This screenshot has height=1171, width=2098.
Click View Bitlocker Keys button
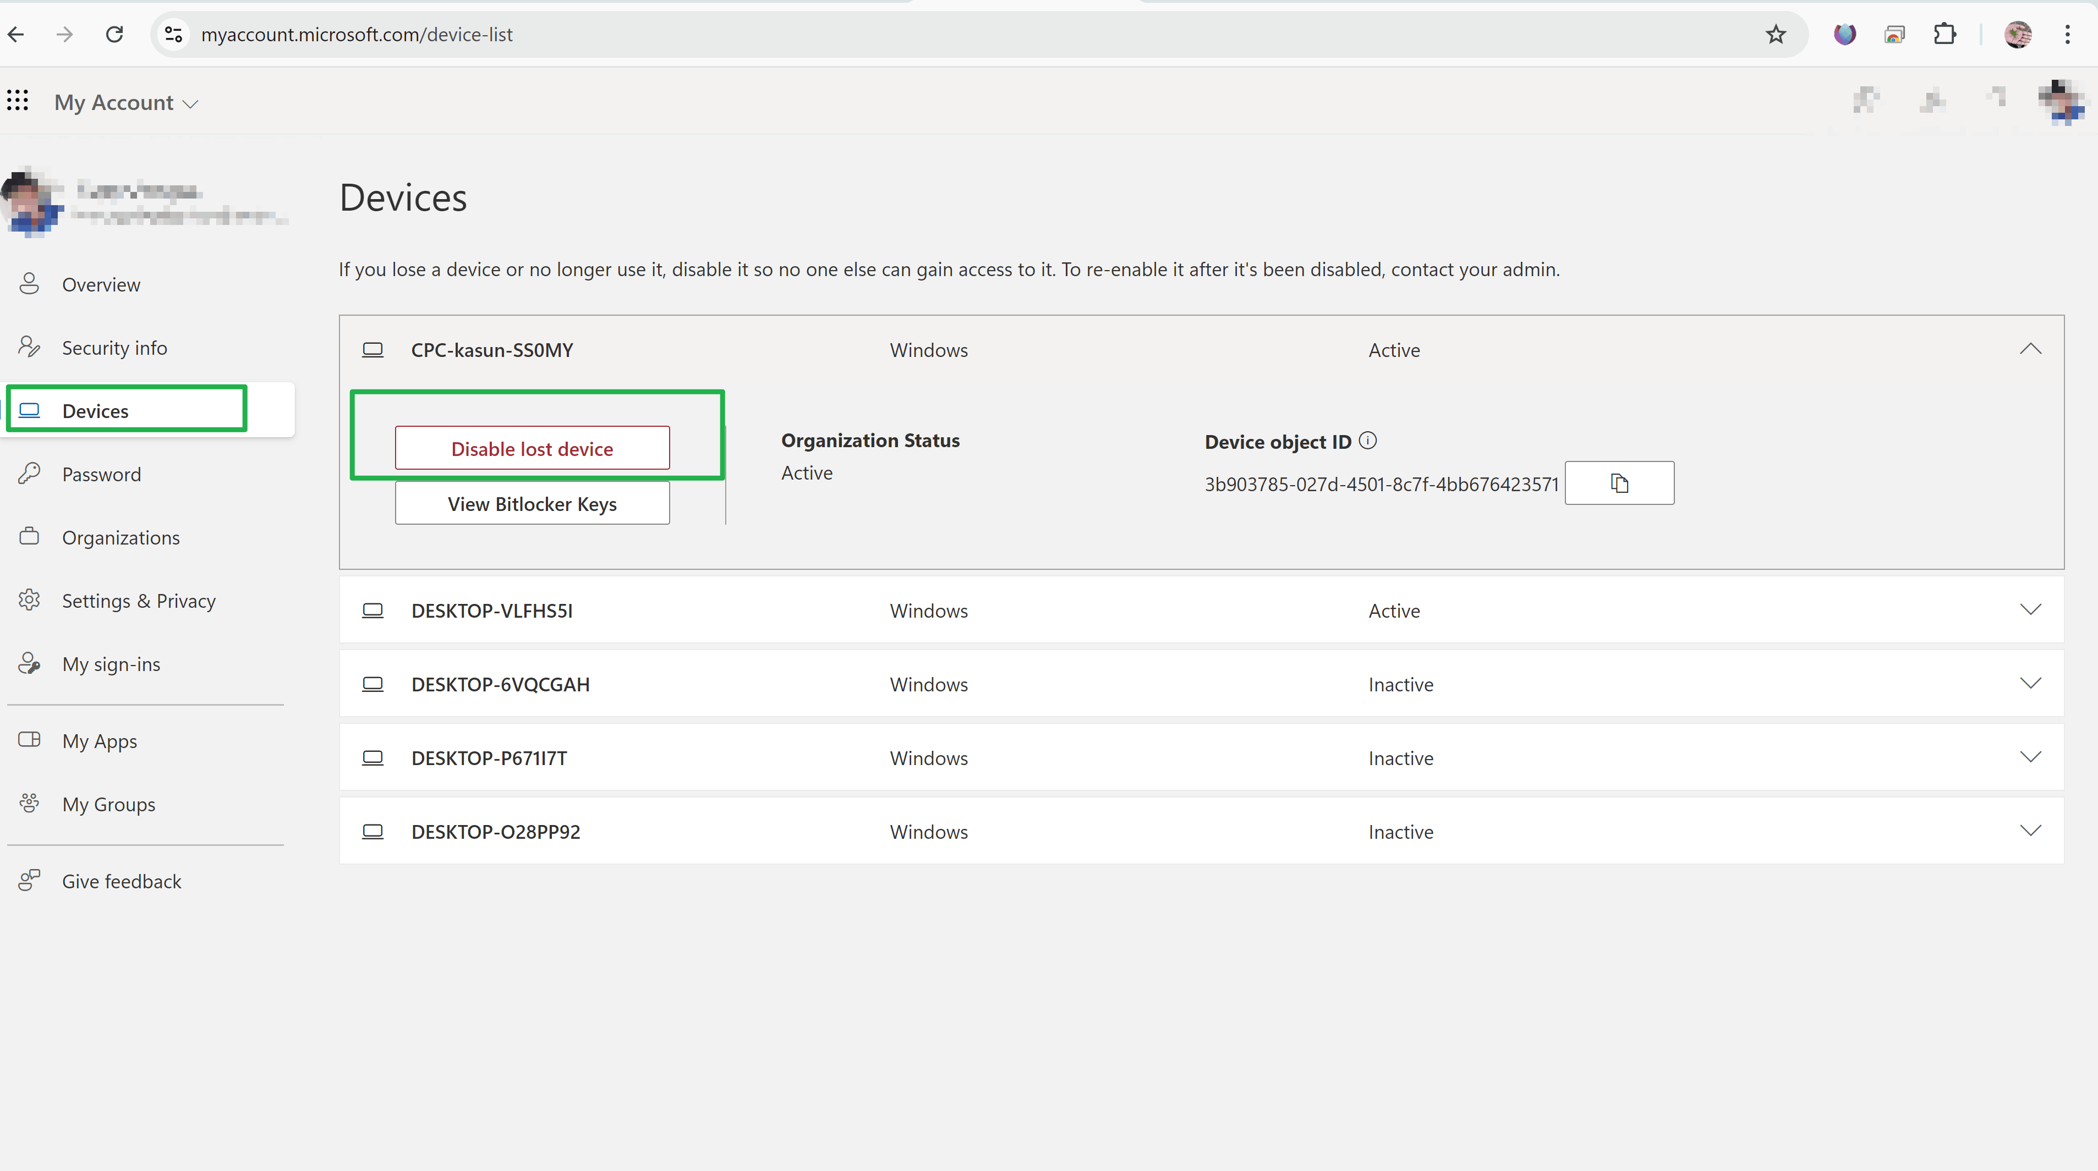533,503
